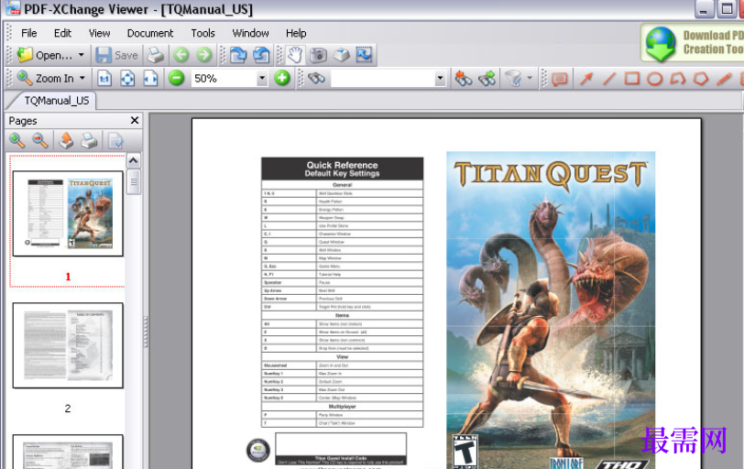Close the Pages panel
This screenshot has height=469, width=744.
(135, 120)
